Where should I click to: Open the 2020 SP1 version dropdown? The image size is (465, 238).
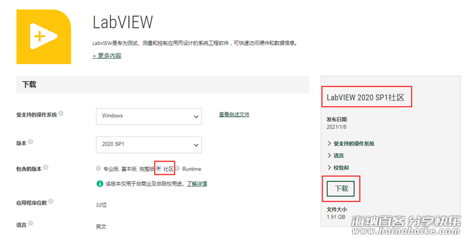(149, 145)
